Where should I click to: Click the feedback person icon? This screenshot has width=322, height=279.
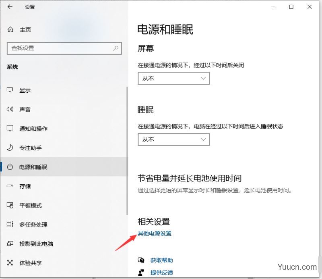141,273
